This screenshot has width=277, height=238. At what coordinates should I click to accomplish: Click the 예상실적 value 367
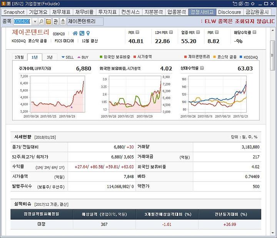tap(104, 224)
